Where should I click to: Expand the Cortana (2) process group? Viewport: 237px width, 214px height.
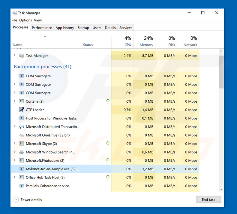click(x=14, y=101)
